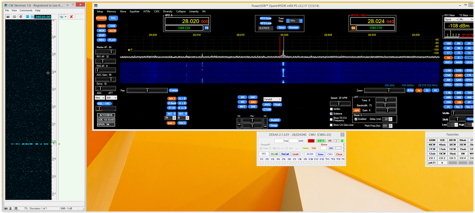Toggle the POWER button in PowerSDR
Image resolution: width=475 pixels, height=213 pixels.
(101, 18)
